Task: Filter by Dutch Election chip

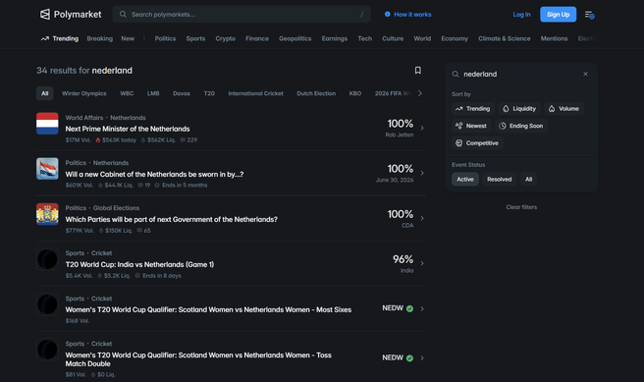Action: pyautogui.click(x=316, y=93)
